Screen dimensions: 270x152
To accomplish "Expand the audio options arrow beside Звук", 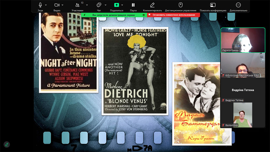I will [46, 5].
